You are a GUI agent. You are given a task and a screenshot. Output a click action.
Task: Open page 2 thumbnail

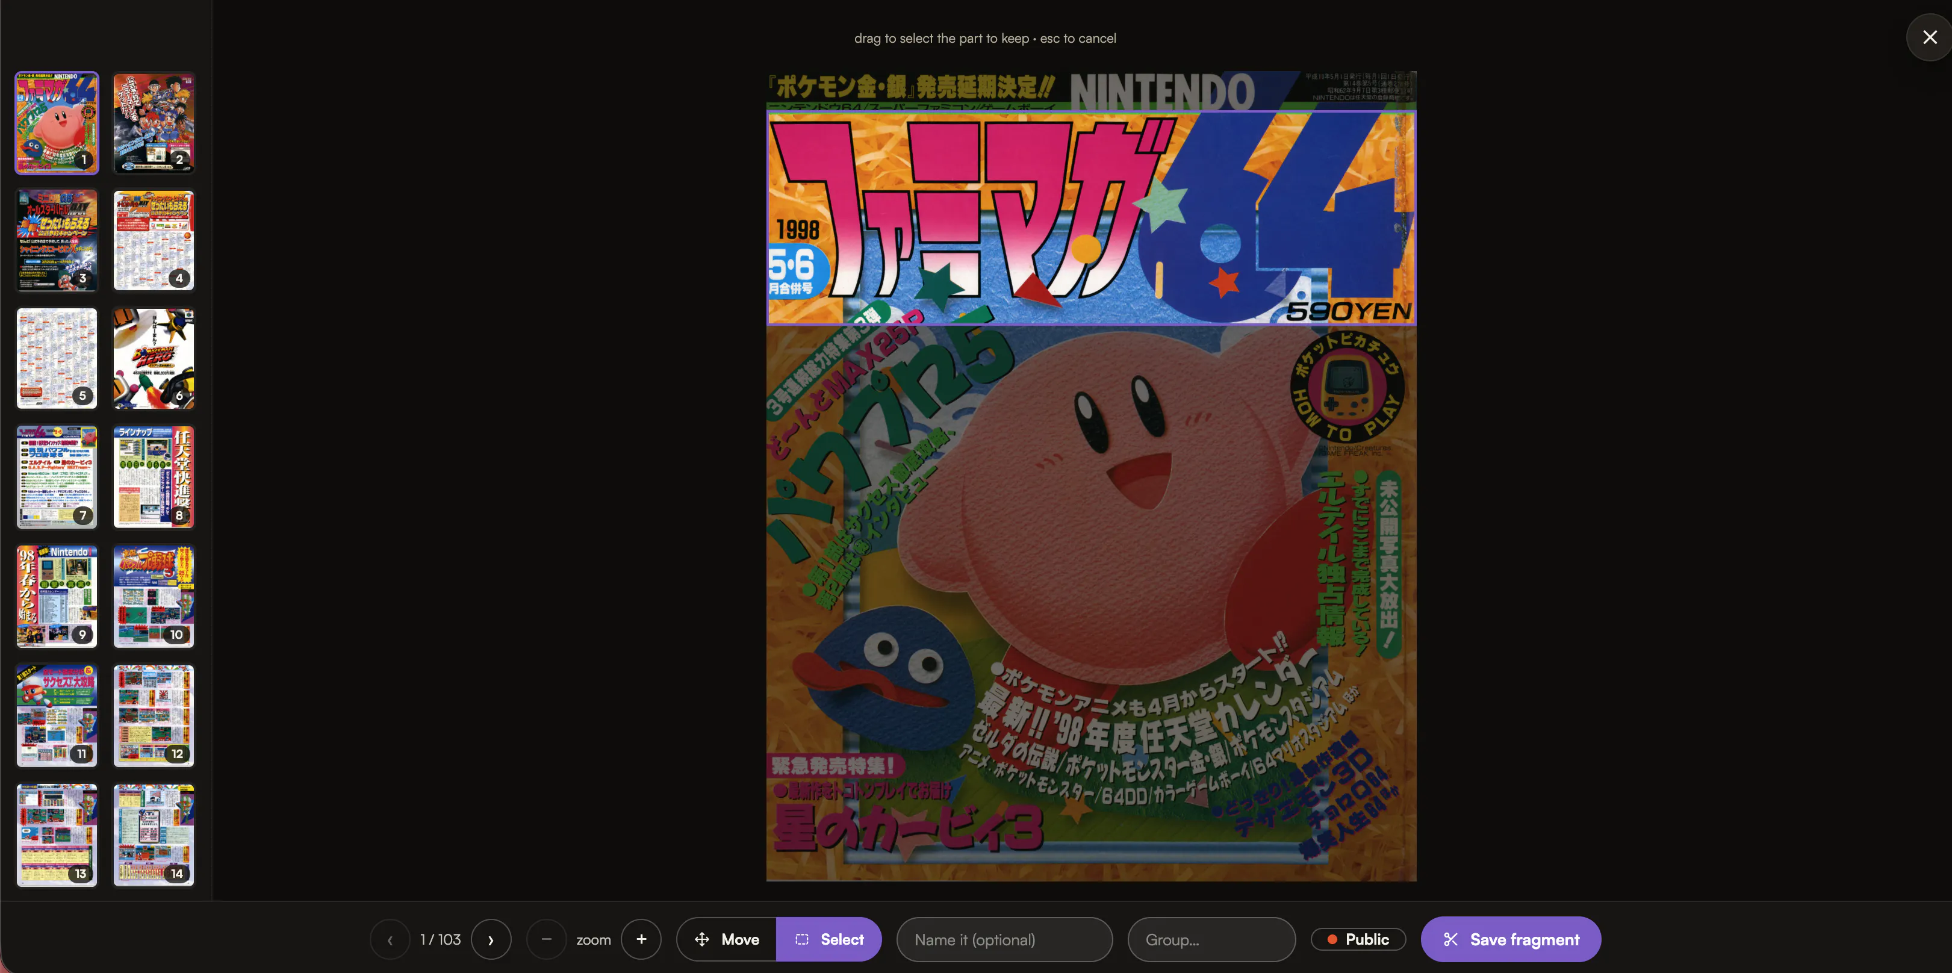[x=154, y=123]
